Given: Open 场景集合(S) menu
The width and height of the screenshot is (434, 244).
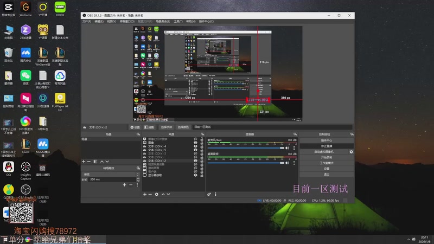Looking at the screenshot, I should click(163, 22).
